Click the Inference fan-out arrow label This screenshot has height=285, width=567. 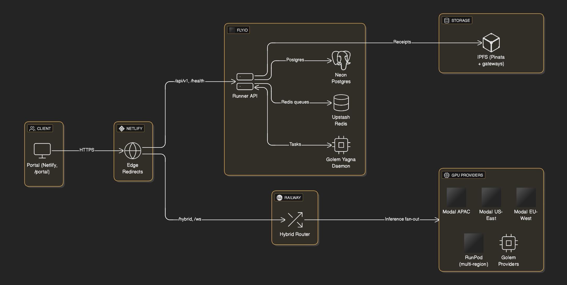[402, 219]
